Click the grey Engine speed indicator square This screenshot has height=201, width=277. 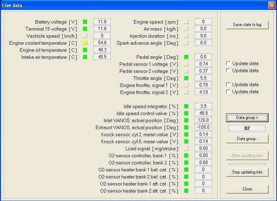point(186,22)
